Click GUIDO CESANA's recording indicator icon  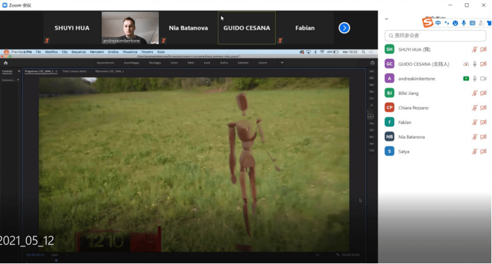(466, 64)
